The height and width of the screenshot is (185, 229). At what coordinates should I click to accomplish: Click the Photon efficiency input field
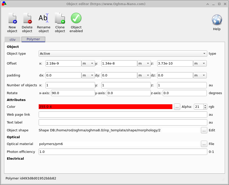tap(123, 152)
